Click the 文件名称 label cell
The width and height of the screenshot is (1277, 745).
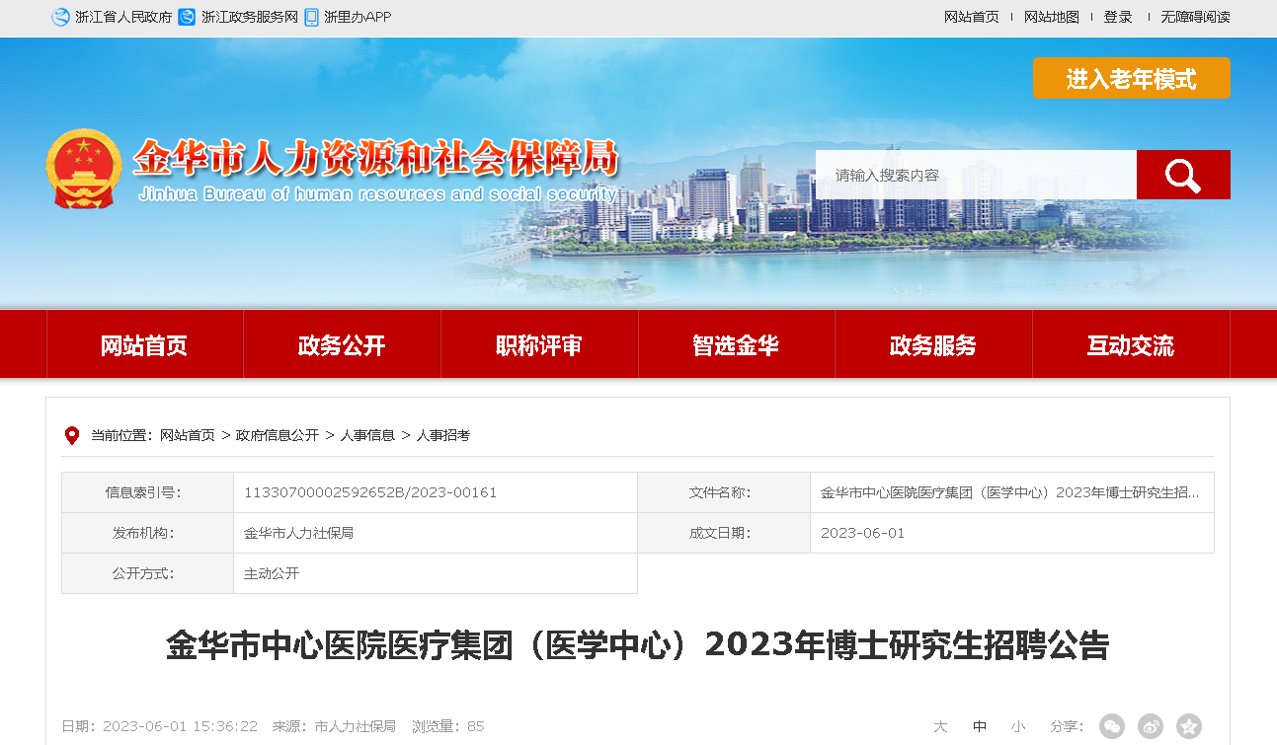tap(724, 492)
